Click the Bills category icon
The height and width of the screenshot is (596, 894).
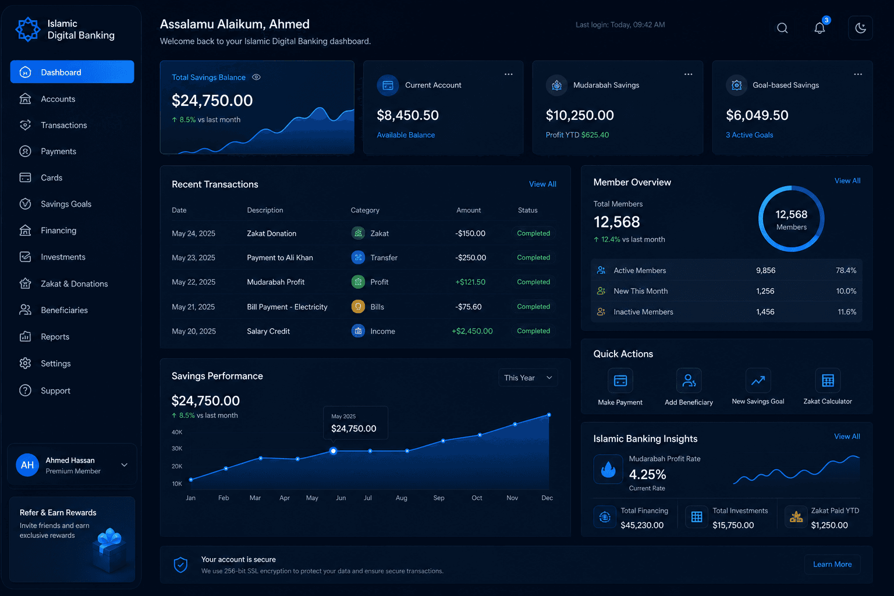358,306
